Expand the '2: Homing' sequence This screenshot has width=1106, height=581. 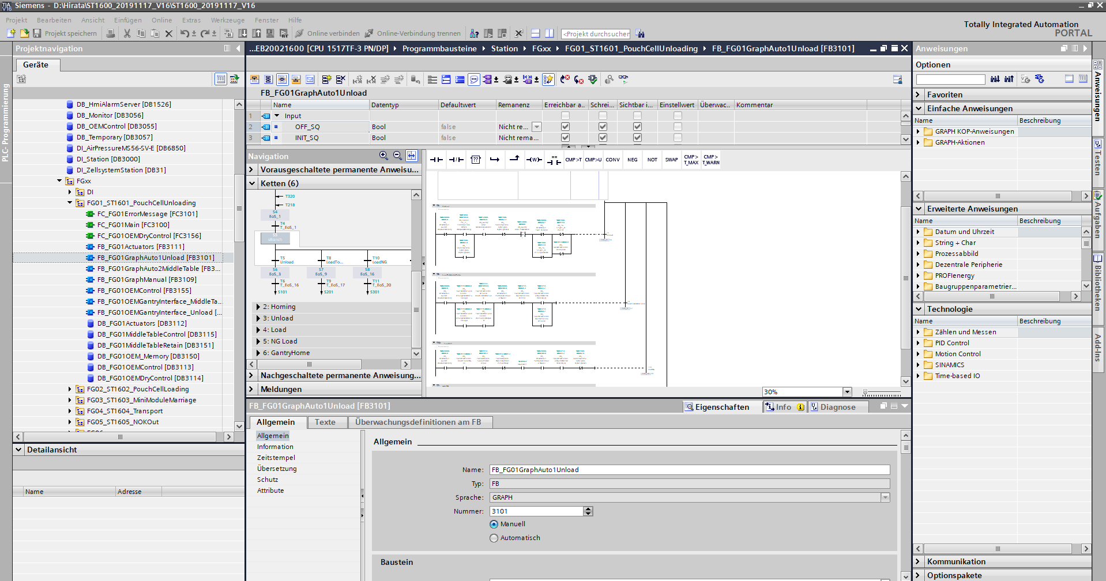258,307
